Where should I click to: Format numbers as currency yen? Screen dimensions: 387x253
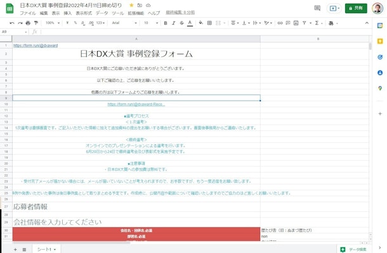[67, 23]
